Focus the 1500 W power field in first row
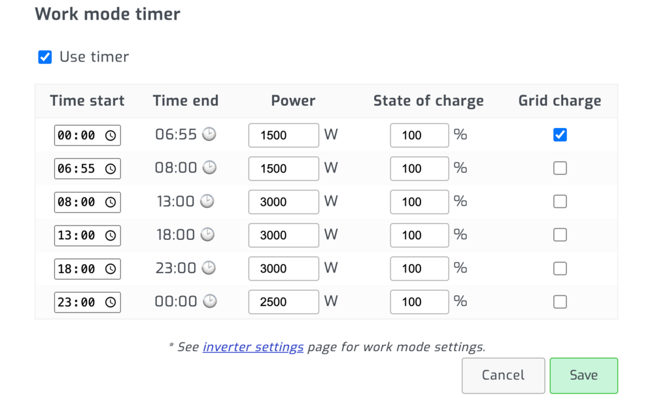This screenshot has width=654, height=404. click(x=283, y=135)
